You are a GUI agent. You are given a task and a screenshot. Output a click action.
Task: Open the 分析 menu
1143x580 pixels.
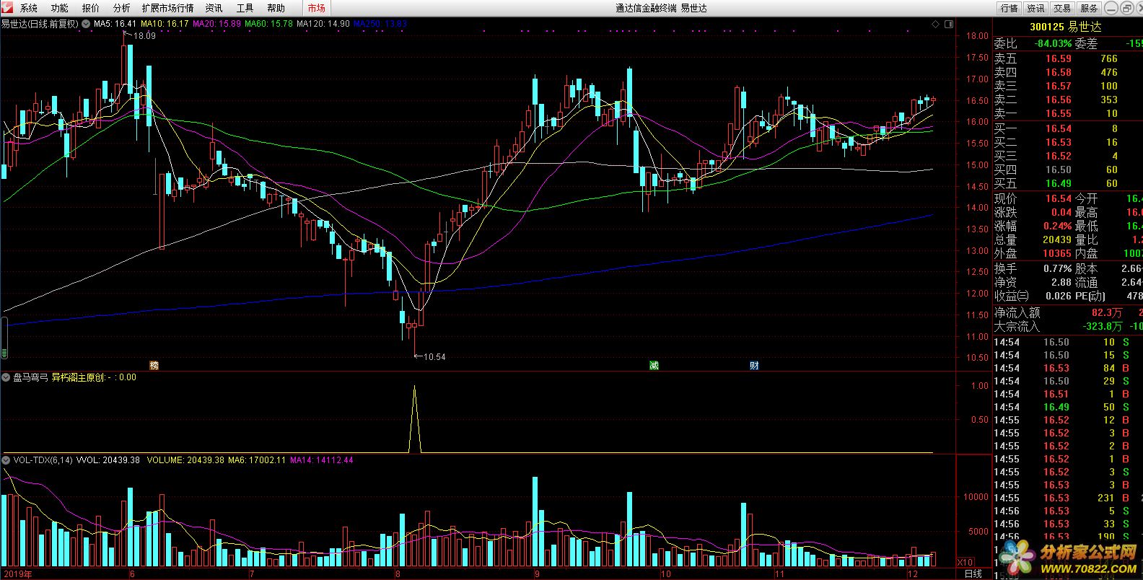click(x=122, y=8)
